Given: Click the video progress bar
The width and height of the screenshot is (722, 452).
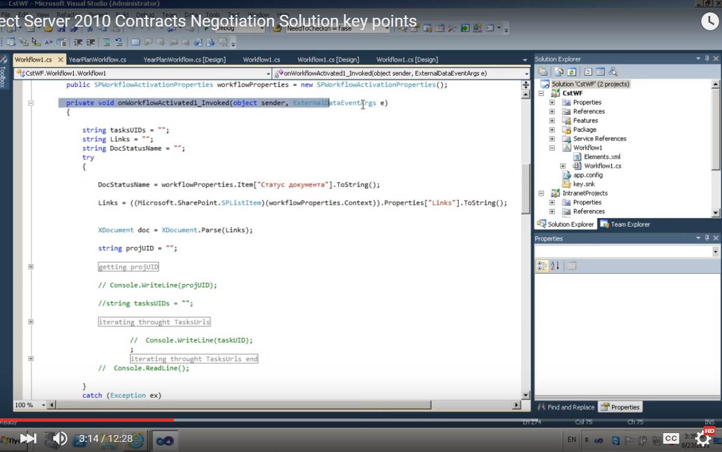Looking at the screenshot, I should (361, 420).
